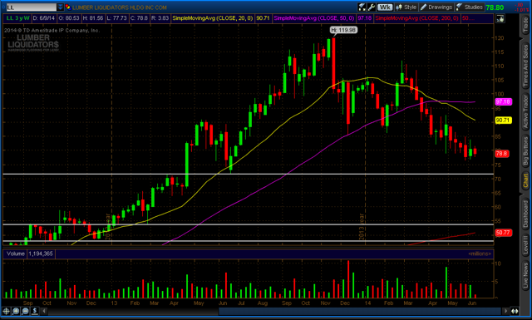Click the Volume study label

click(15, 254)
